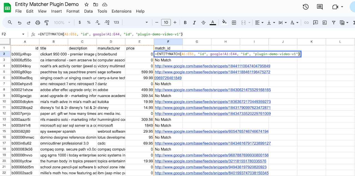Screen dimensions: 355x176
Task: Toggle italic formatting
Action: 194,23
